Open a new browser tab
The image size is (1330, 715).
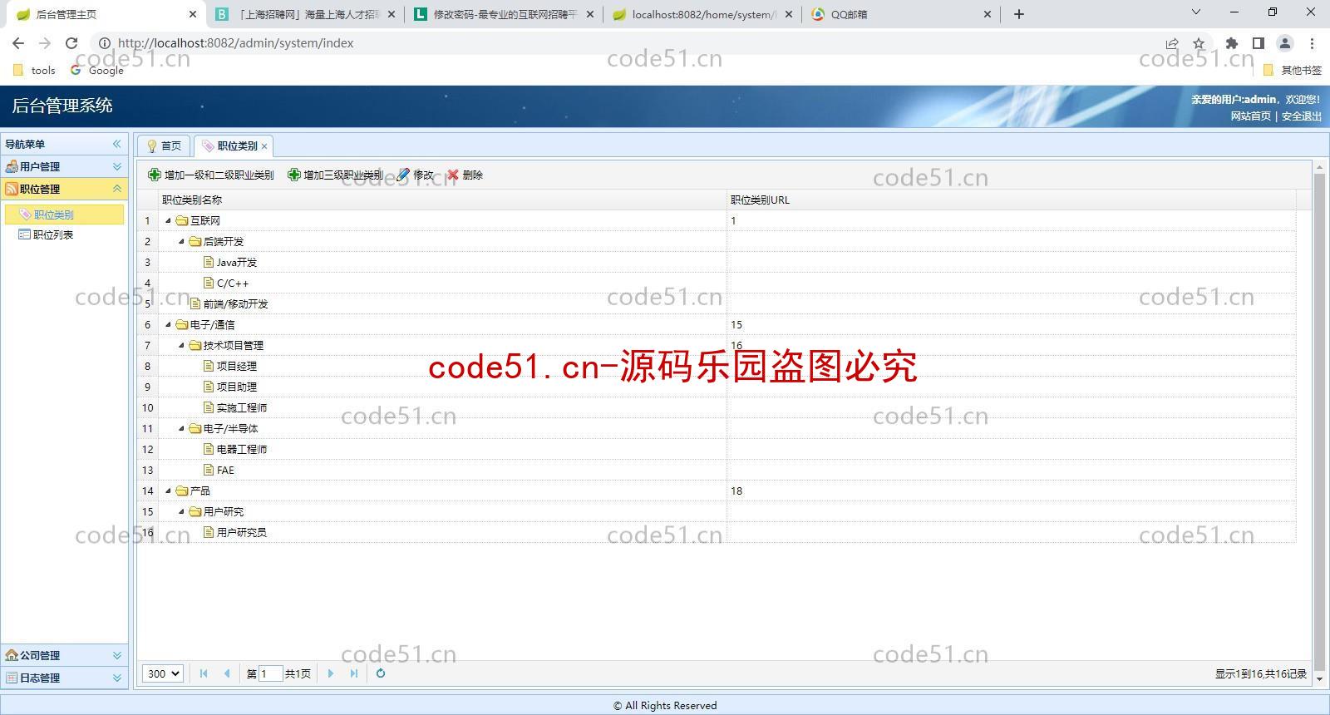(x=1019, y=14)
